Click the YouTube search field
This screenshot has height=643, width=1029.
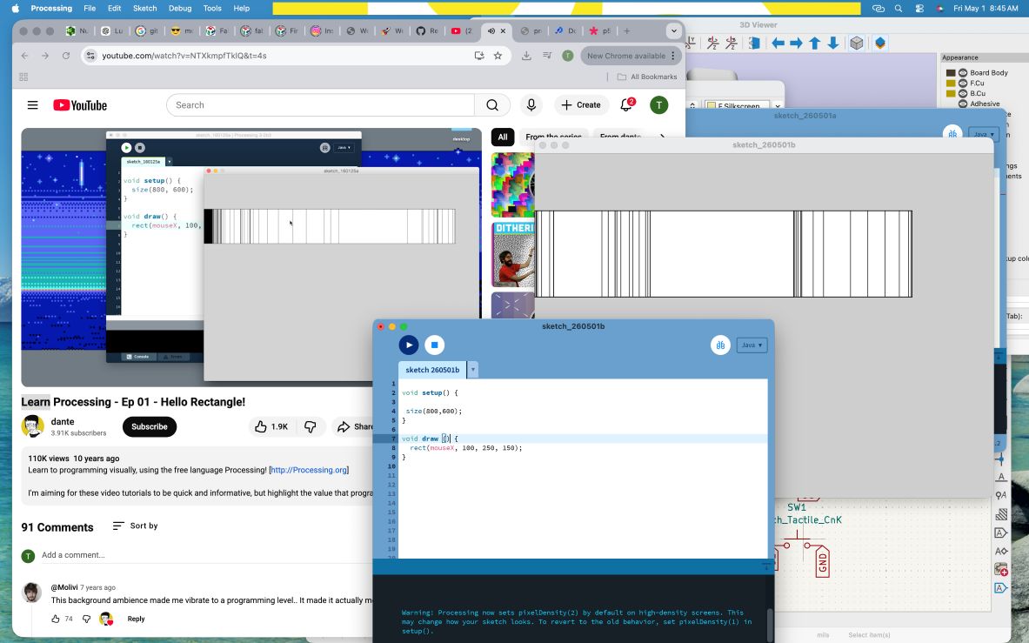click(320, 105)
